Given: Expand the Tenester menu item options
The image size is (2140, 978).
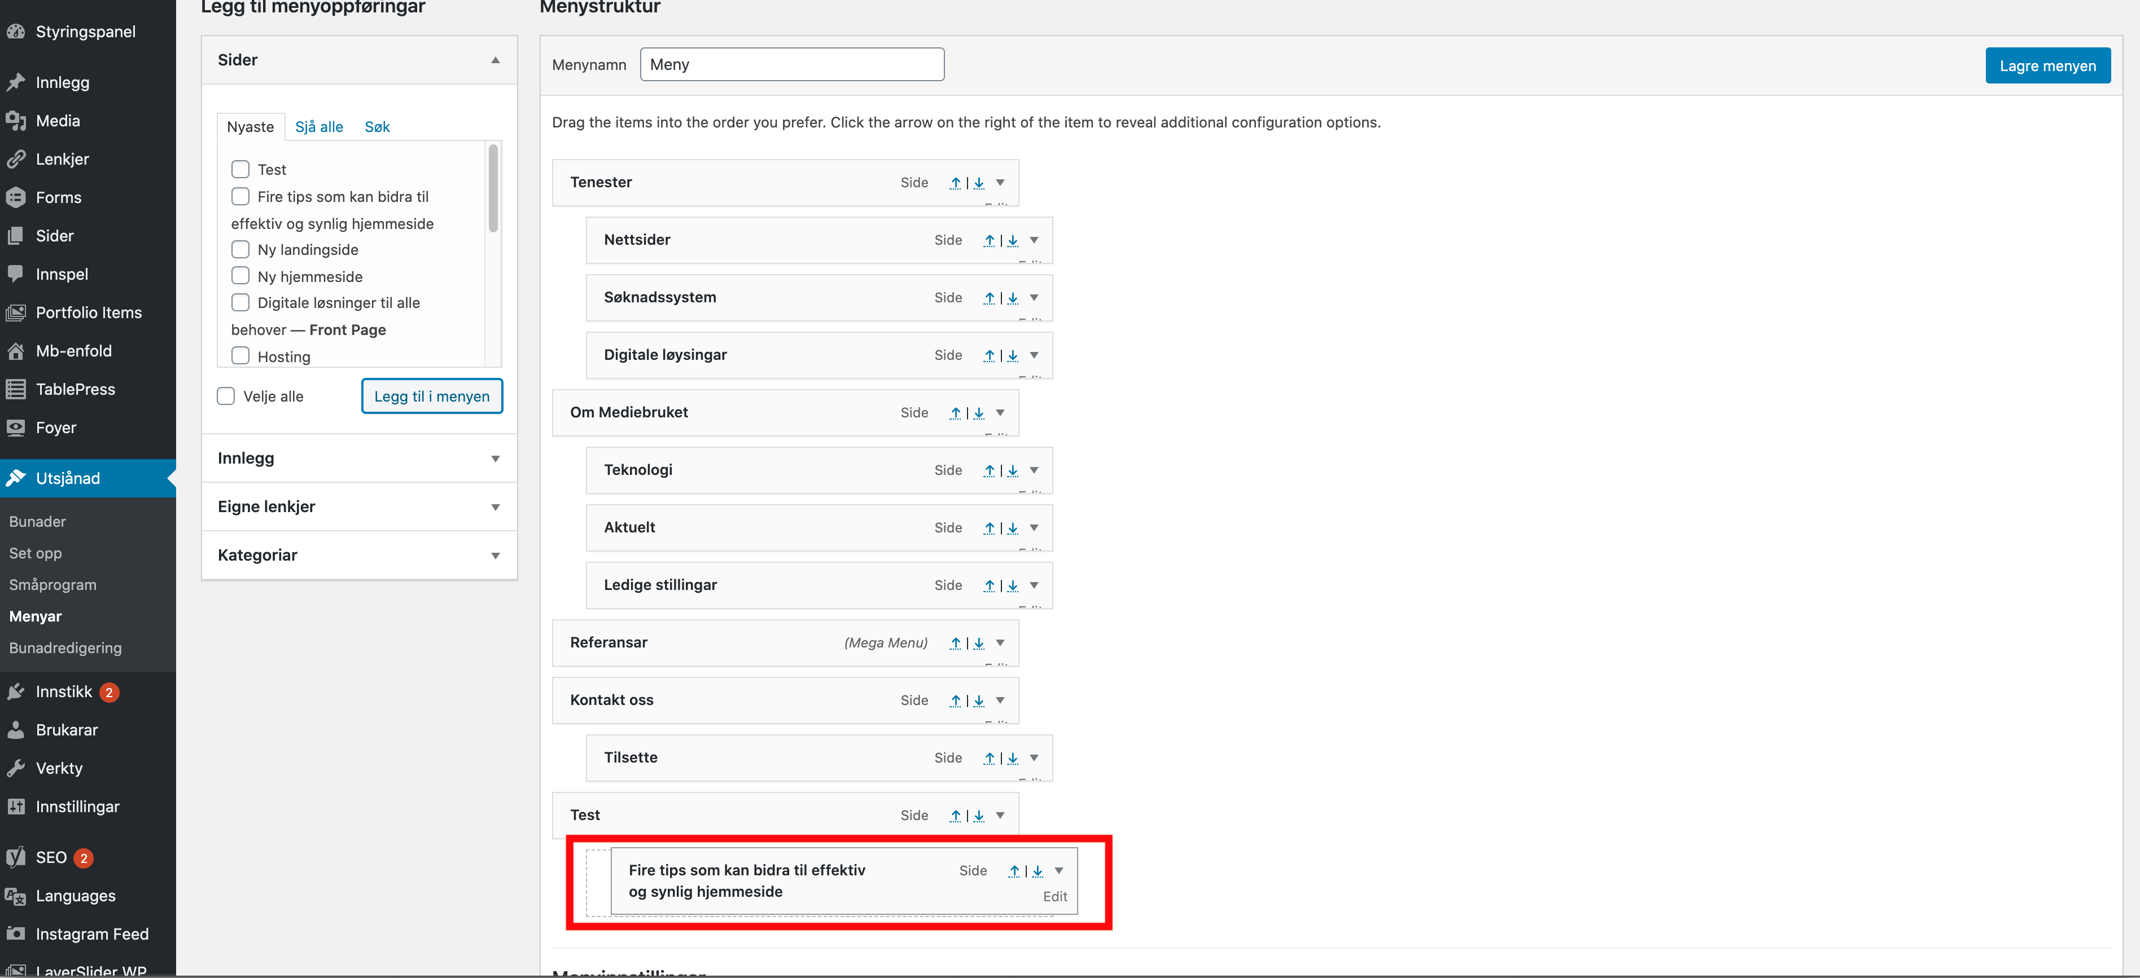Looking at the screenshot, I should coord(1000,183).
